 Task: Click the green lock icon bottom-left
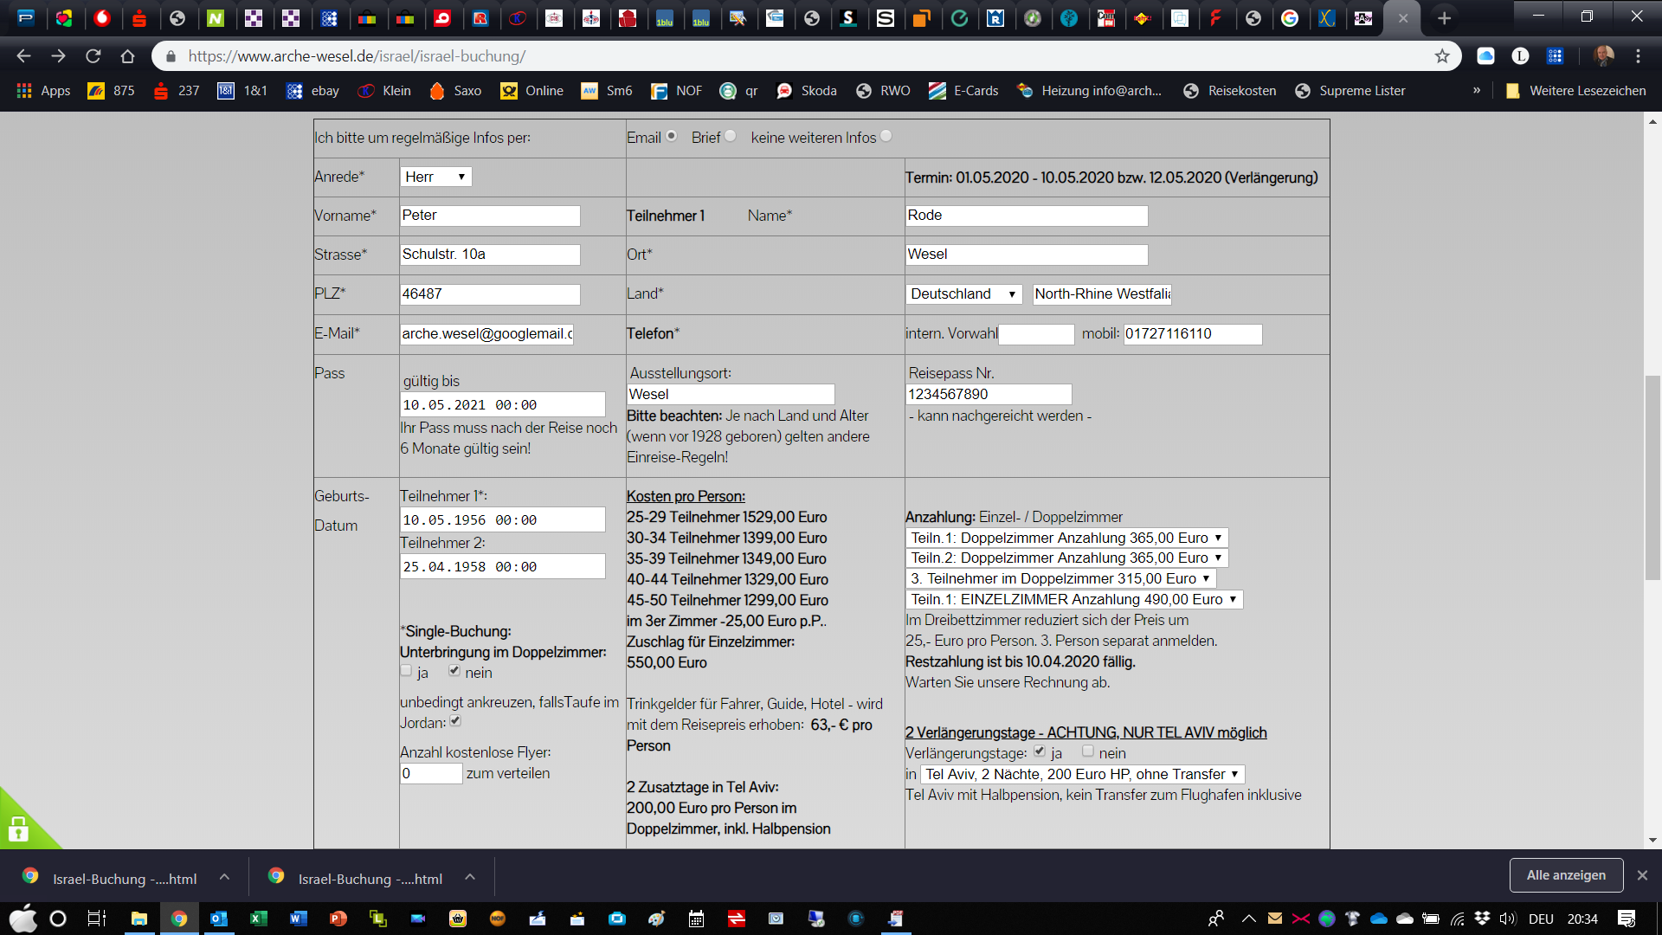pos(19,829)
